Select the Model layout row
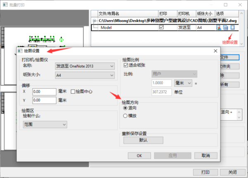 (x=165, y=28)
